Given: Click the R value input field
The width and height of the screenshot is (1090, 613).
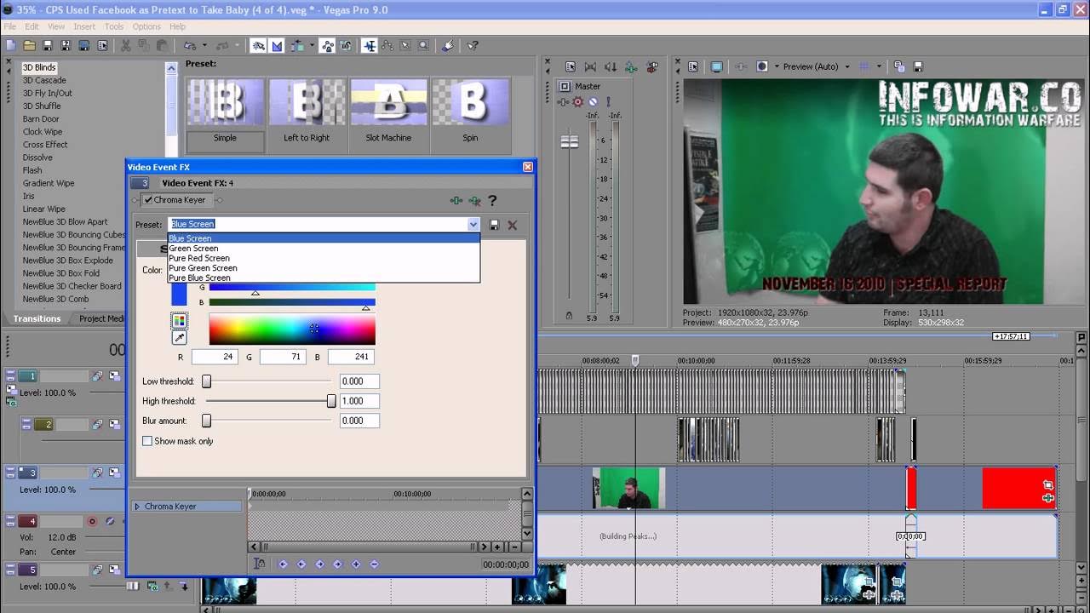Looking at the screenshot, I should (x=213, y=357).
